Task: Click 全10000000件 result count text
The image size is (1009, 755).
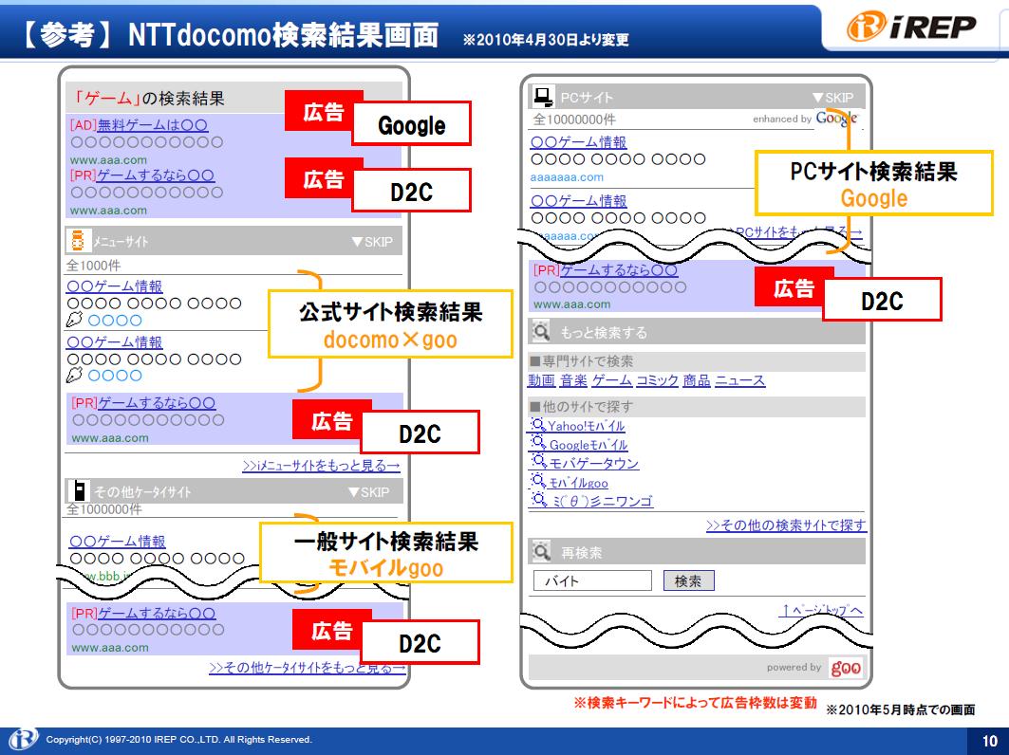Action: tap(574, 120)
